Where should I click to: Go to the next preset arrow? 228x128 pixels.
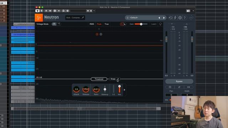(x=164, y=18)
